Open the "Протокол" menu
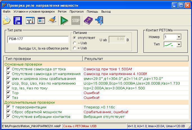The width and height of the screenshot is (192, 130). (76, 11)
